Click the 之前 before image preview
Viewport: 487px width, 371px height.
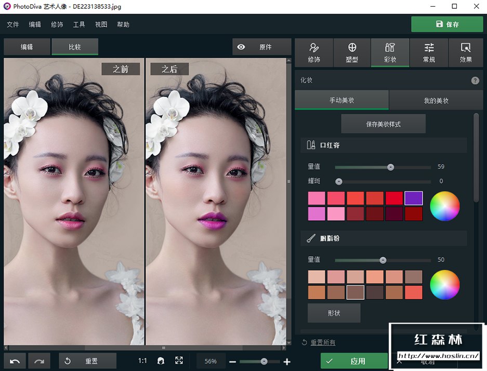click(x=74, y=201)
